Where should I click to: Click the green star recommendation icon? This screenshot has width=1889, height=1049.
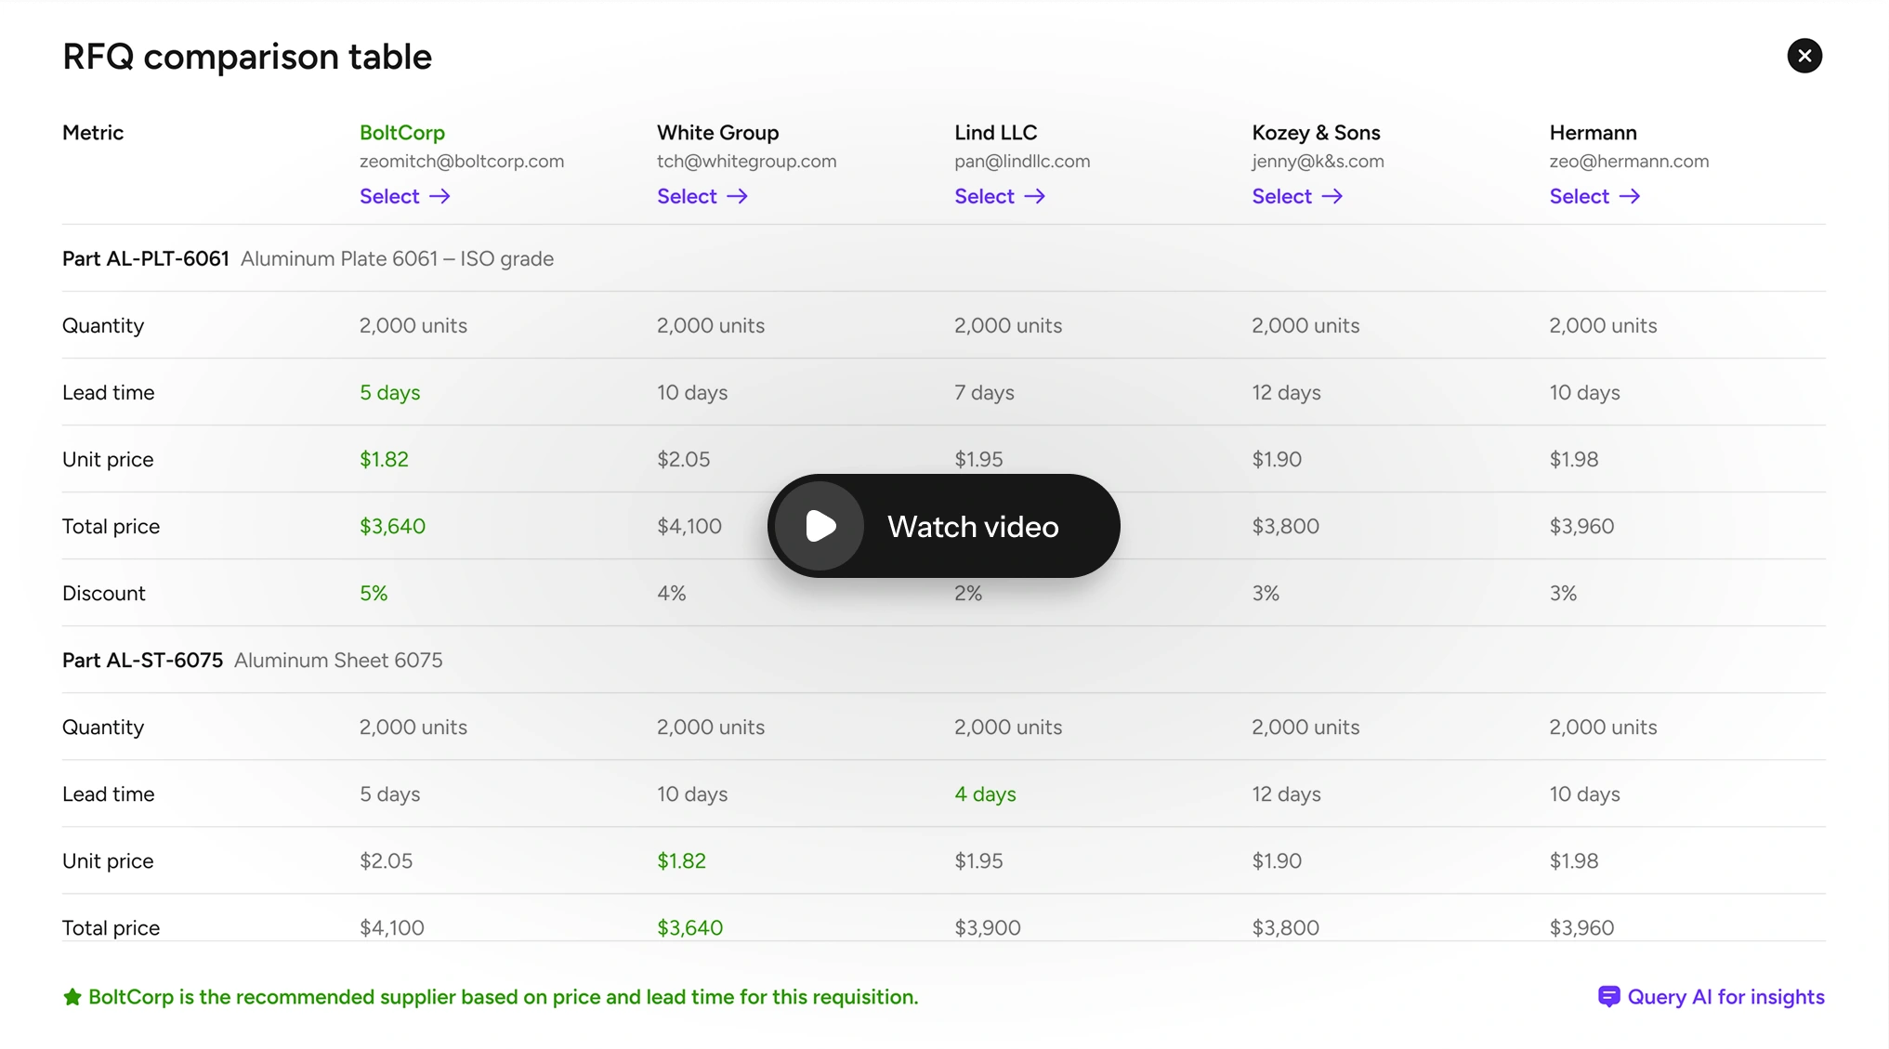click(x=72, y=998)
